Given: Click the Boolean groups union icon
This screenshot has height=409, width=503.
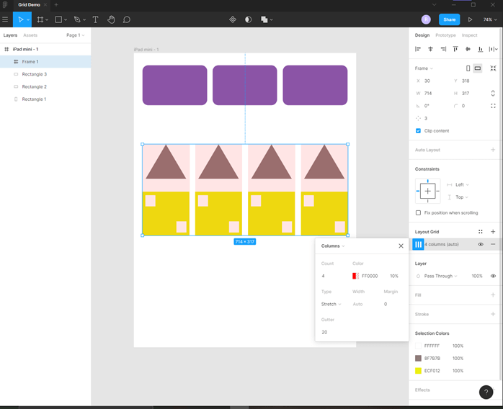Looking at the screenshot, I should (264, 19).
